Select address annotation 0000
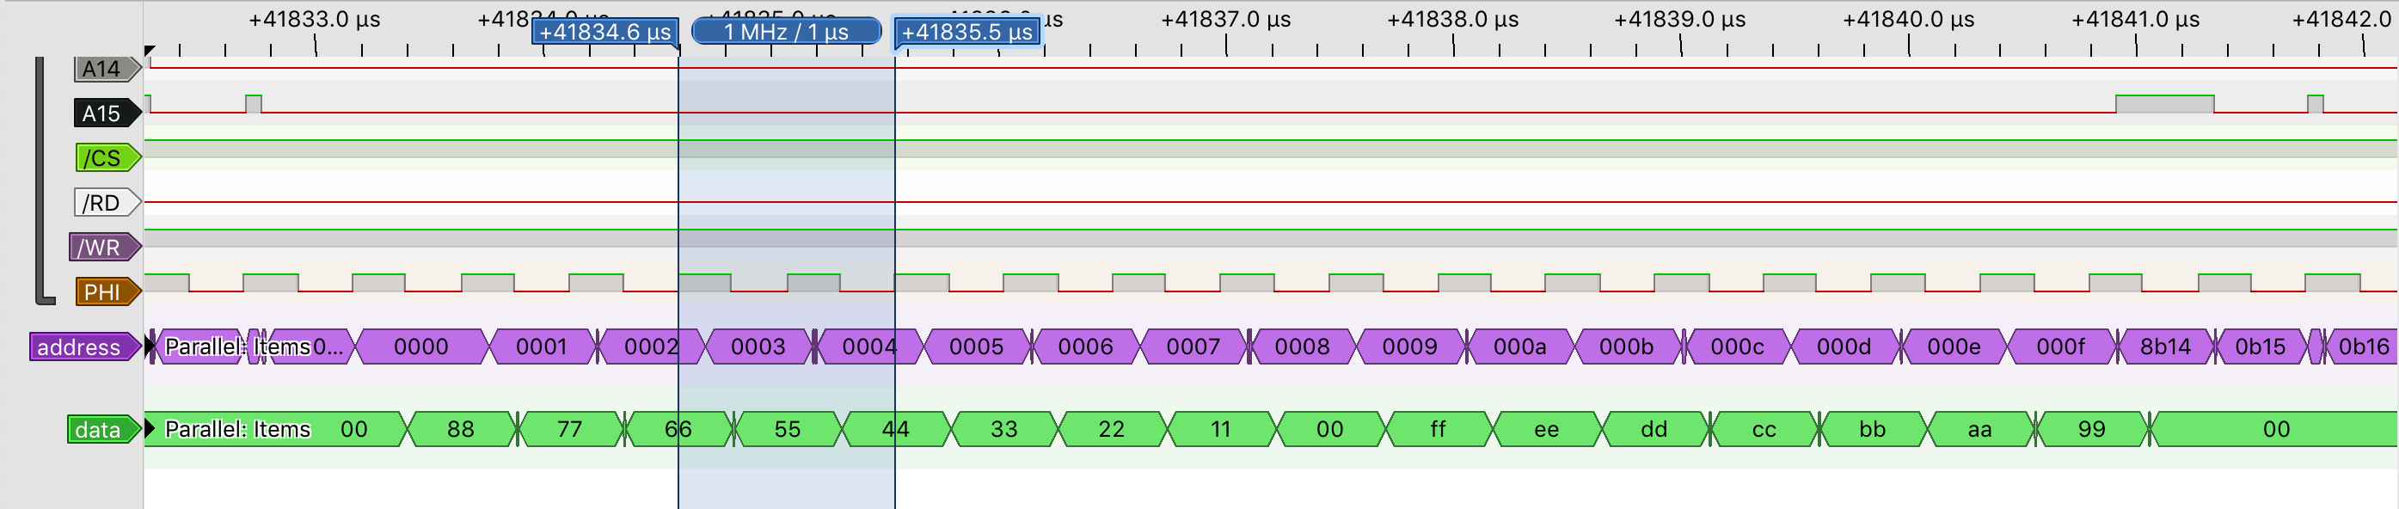Screen dimensions: 2399x509 pyautogui.click(x=421, y=347)
